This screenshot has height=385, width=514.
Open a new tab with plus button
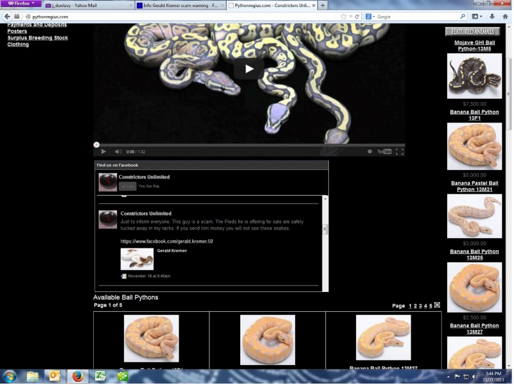(323, 5)
